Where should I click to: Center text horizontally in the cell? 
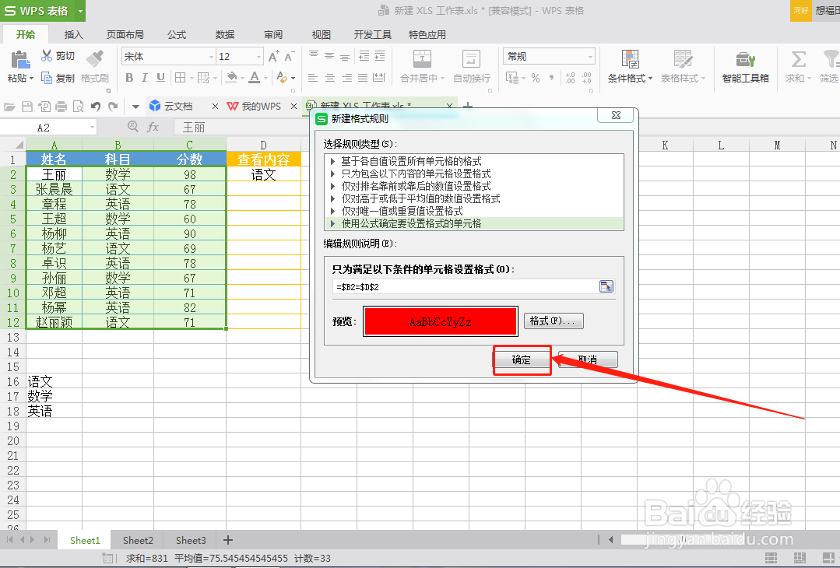(330, 78)
